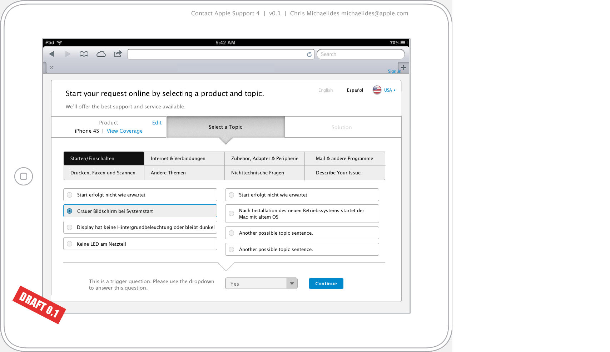Screen dimensions: 610x352
Task: Open the View Coverage link
Action: 124,131
